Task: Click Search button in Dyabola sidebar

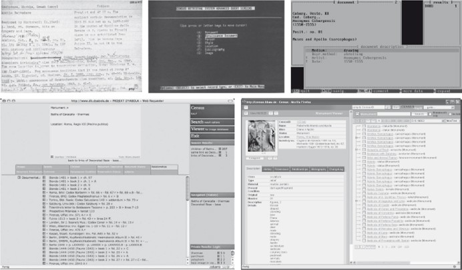Action: pos(212,122)
